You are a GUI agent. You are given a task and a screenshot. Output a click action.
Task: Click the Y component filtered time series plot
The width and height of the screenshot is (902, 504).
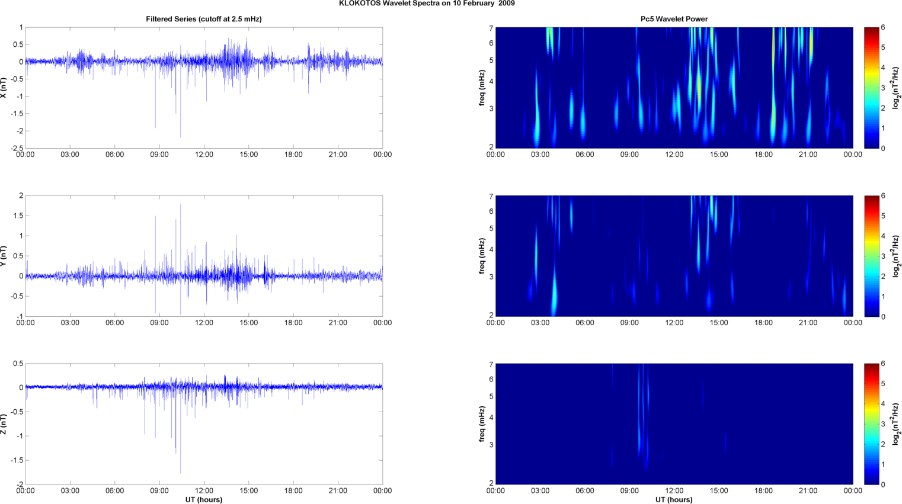click(x=204, y=256)
